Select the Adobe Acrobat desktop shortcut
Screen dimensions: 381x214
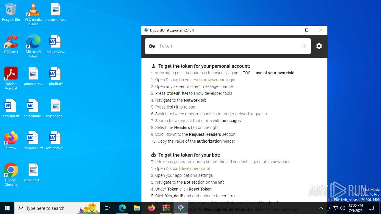pyautogui.click(x=11, y=78)
